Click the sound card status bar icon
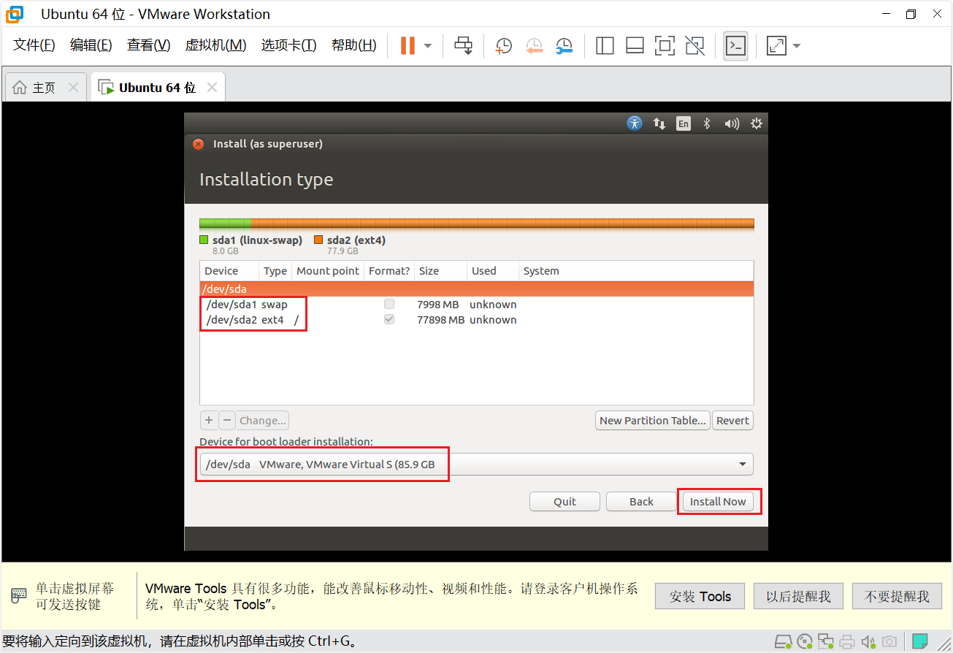Image resolution: width=953 pixels, height=653 pixels. (868, 642)
